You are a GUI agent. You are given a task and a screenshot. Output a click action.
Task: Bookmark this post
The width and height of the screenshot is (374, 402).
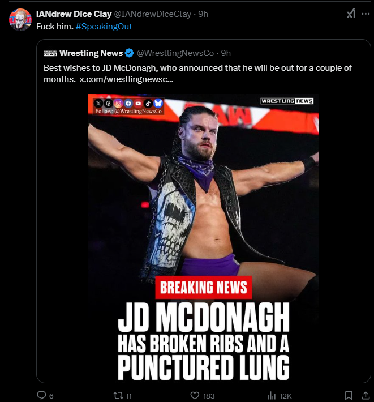click(x=349, y=395)
